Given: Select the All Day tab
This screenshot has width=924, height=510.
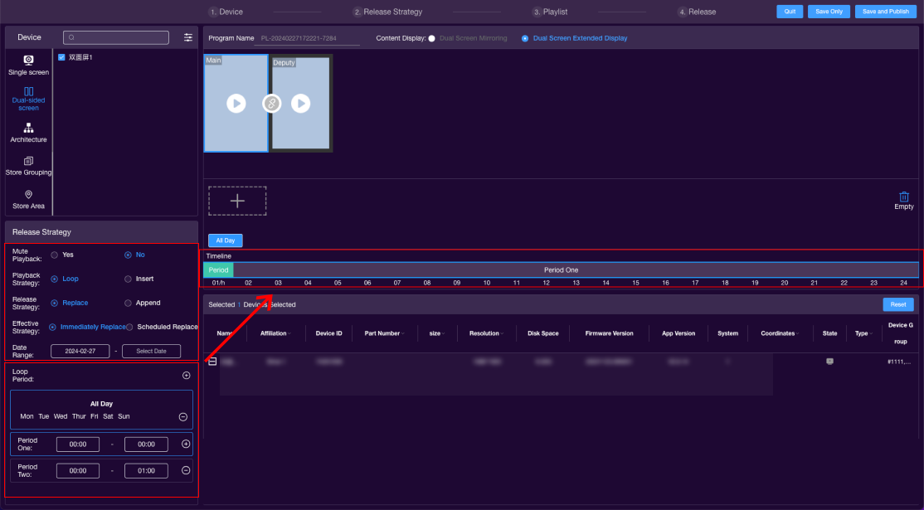Looking at the screenshot, I should [225, 240].
